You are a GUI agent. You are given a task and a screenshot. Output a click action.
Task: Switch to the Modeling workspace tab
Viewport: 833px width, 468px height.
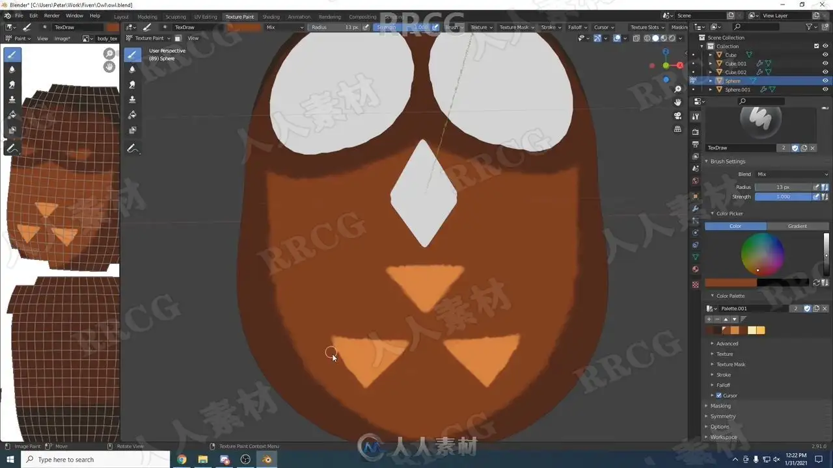click(147, 17)
